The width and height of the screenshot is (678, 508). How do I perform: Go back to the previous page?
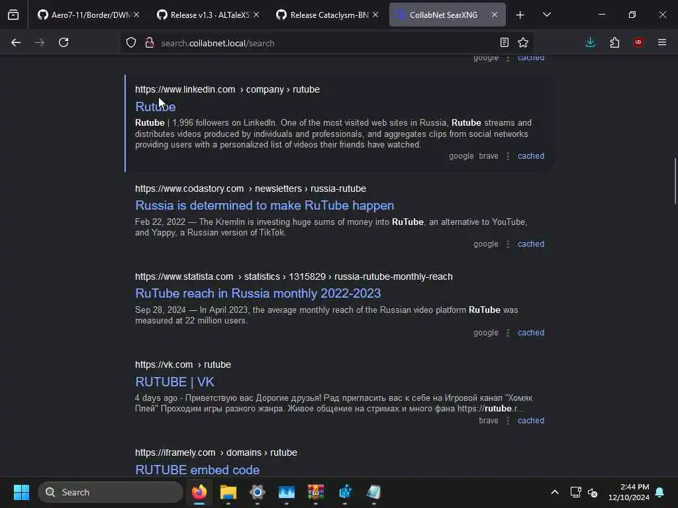click(x=16, y=42)
